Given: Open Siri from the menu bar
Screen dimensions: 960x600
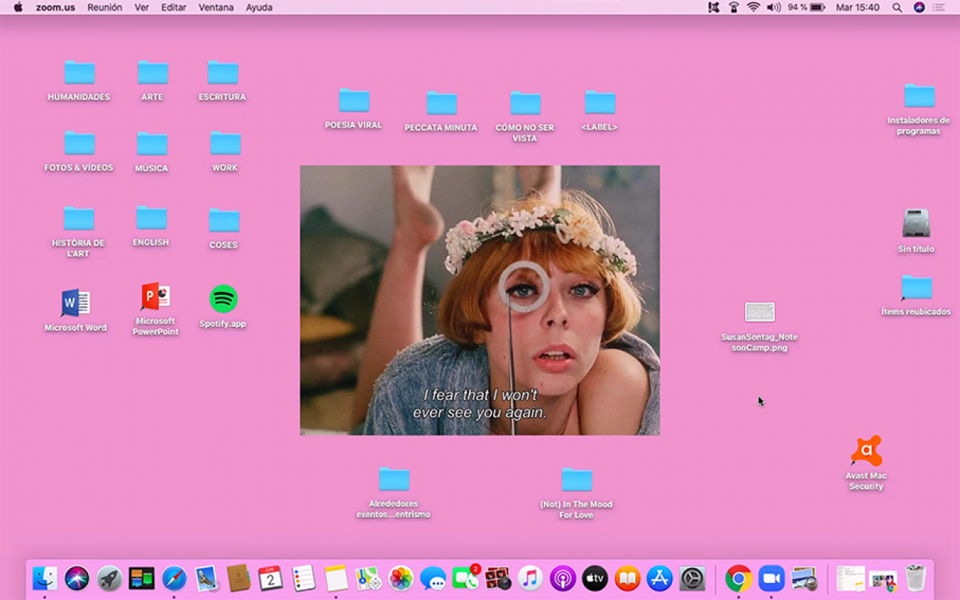Looking at the screenshot, I should coord(919,7).
